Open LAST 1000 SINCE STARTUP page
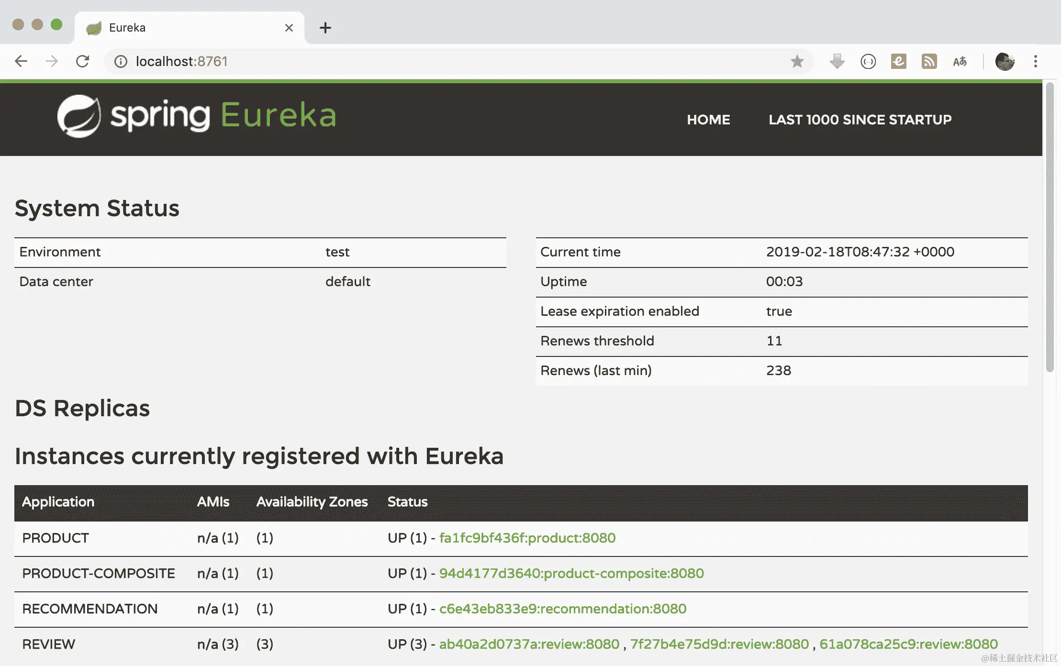 click(860, 120)
